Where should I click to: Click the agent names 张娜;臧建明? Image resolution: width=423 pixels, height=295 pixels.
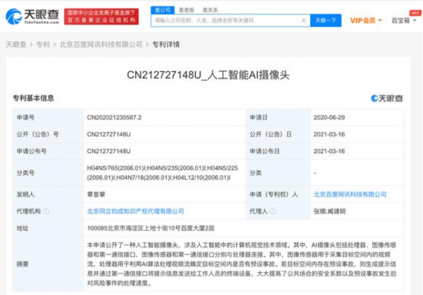[329, 211]
